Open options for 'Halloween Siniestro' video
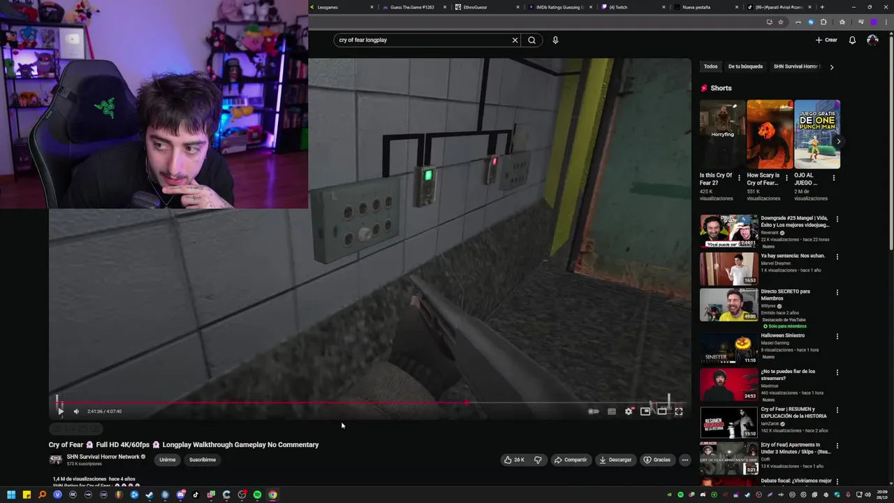Image resolution: width=894 pixels, height=503 pixels. tap(837, 336)
